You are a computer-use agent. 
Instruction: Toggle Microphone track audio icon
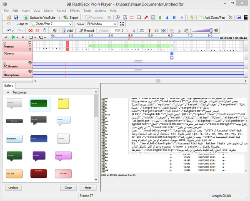[x=30, y=72]
